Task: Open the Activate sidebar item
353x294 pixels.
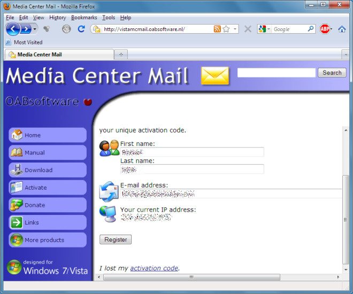Action: pyautogui.click(x=48, y=188)
